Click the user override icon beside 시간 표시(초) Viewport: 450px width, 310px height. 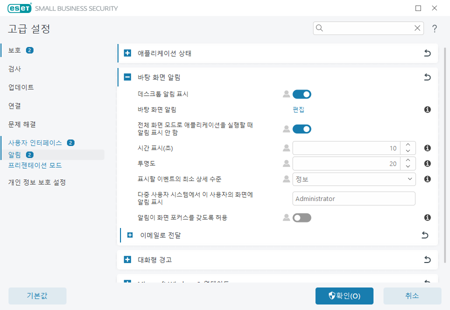[x=286, y=147]
